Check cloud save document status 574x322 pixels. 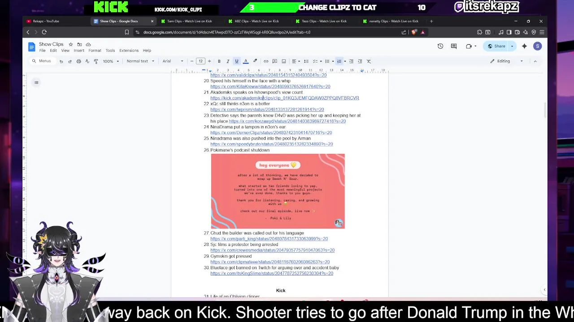[88, 44]
